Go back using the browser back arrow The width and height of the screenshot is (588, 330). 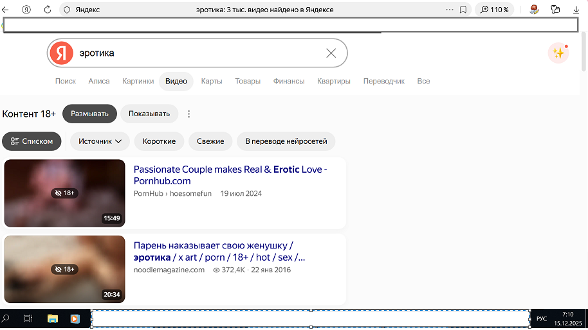tap(5, 10)
